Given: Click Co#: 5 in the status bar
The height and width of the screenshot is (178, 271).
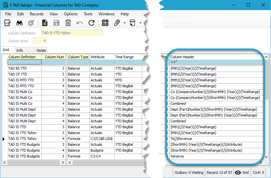Looking at the screenshot, I should pos(258,172).
